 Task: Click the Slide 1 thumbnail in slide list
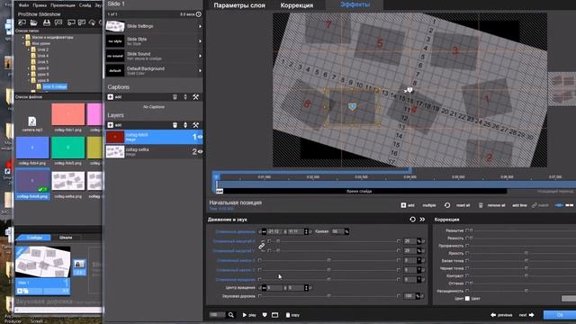(x=42, y=262)
